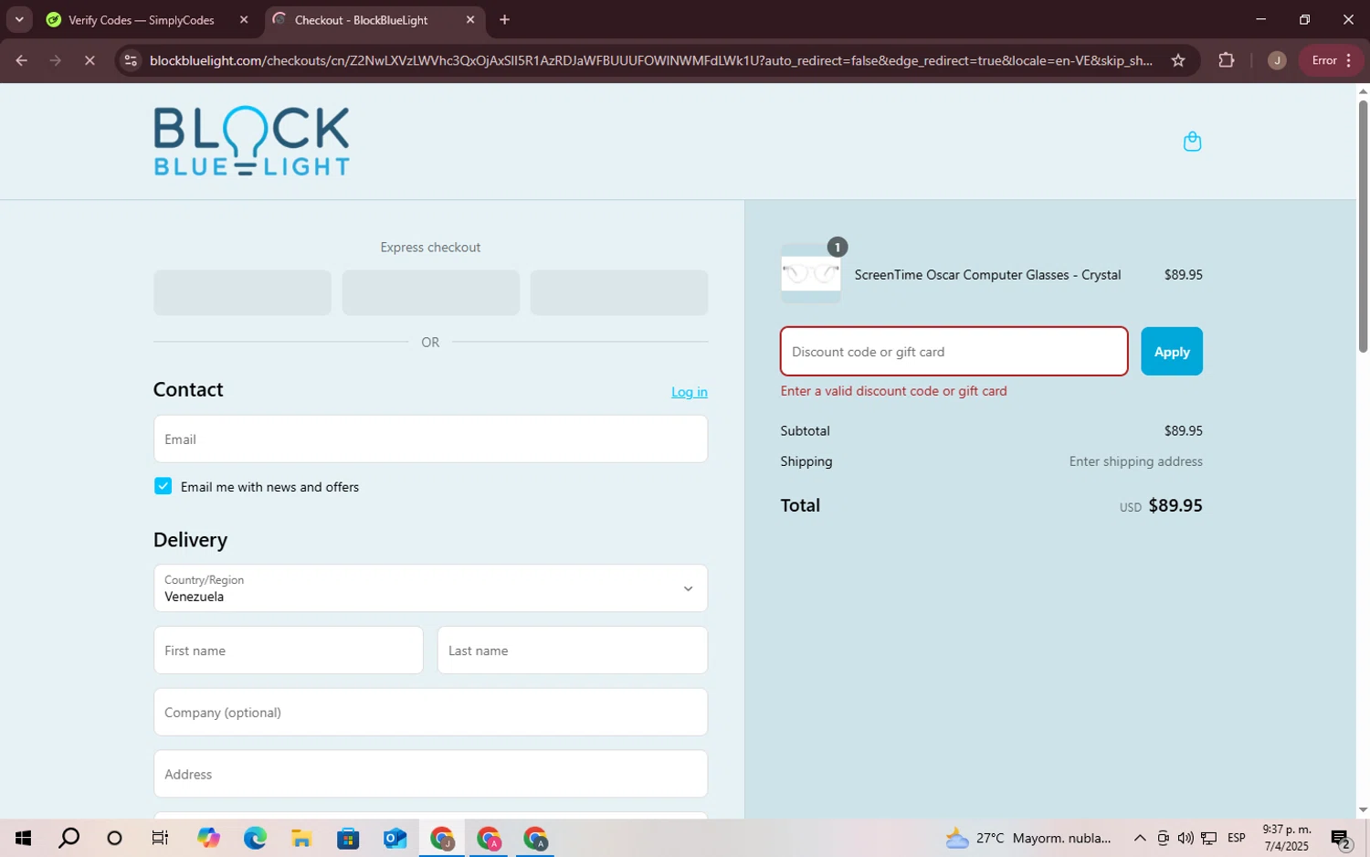Click the third express checkout placeholder button

619,292
